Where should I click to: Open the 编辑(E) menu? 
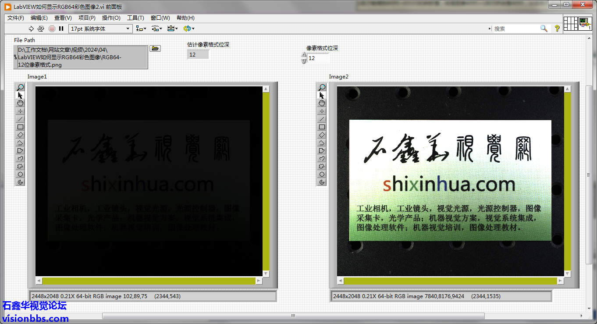pos(39,18)
